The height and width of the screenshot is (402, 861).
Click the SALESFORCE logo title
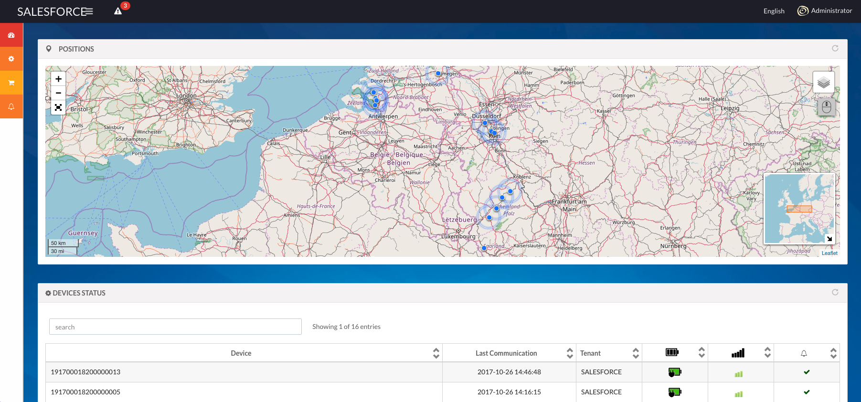click(52, 11)
